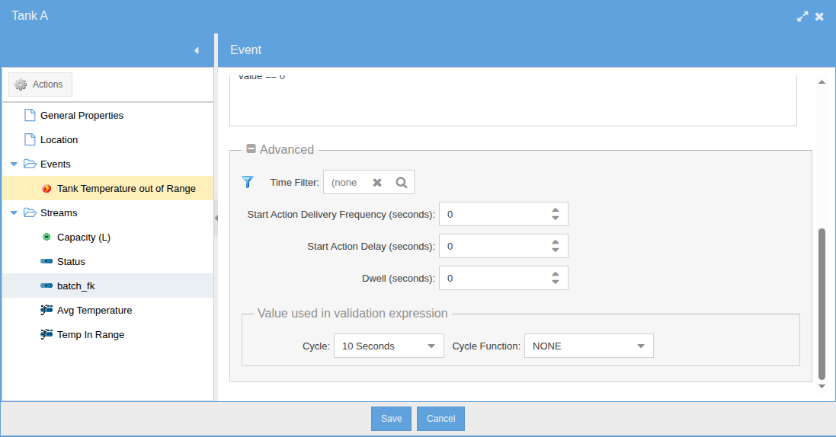The image size is (836, 437).
Task: Click the red event icon beside Tank Temperature
Action: [x=47, y=189]
